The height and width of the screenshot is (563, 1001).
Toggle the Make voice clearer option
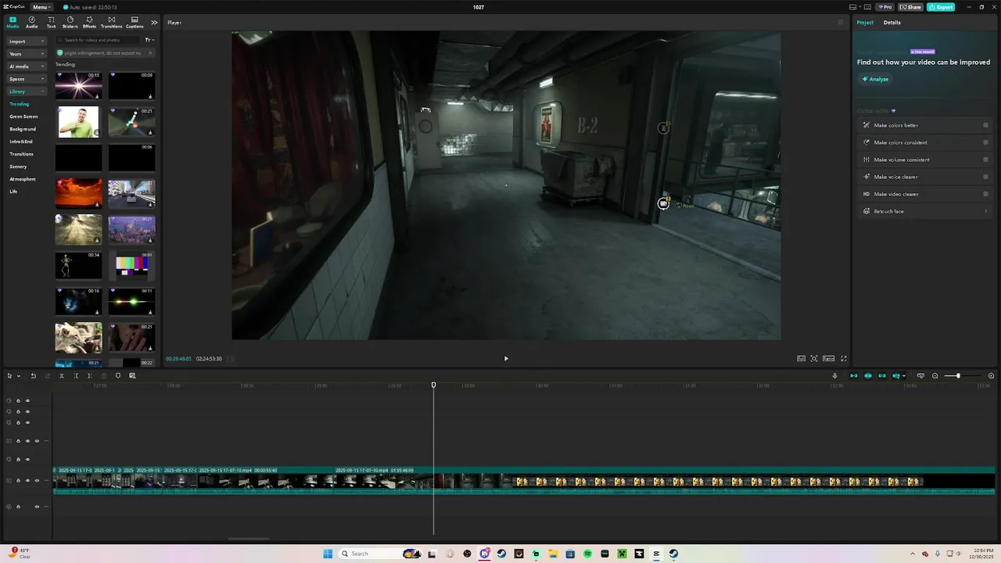(985, 177)
